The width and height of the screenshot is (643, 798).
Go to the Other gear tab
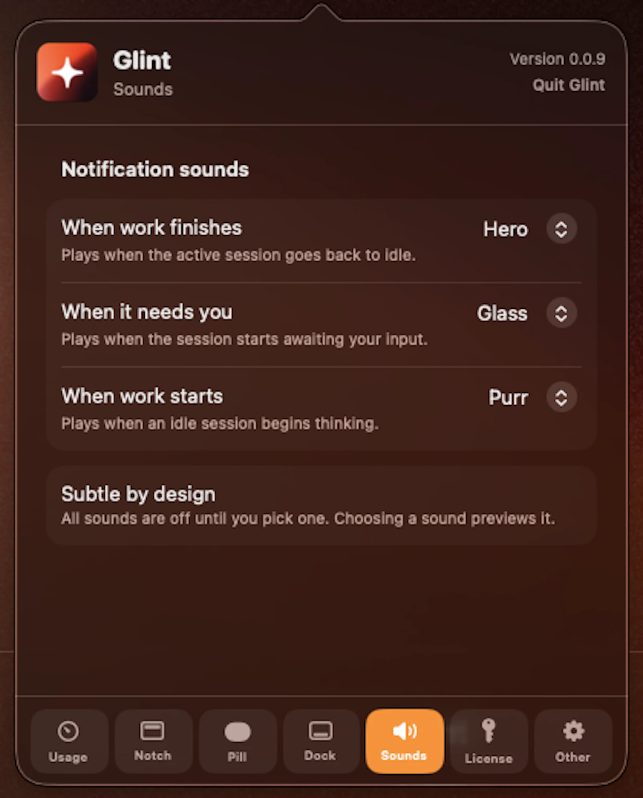[573, 741]
